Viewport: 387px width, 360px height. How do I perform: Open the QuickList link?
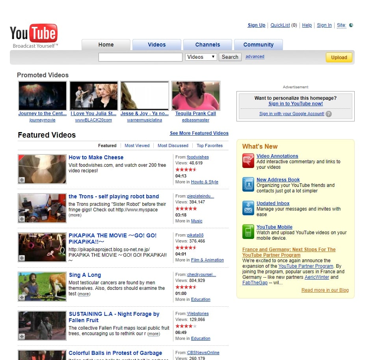pos(280,25)
